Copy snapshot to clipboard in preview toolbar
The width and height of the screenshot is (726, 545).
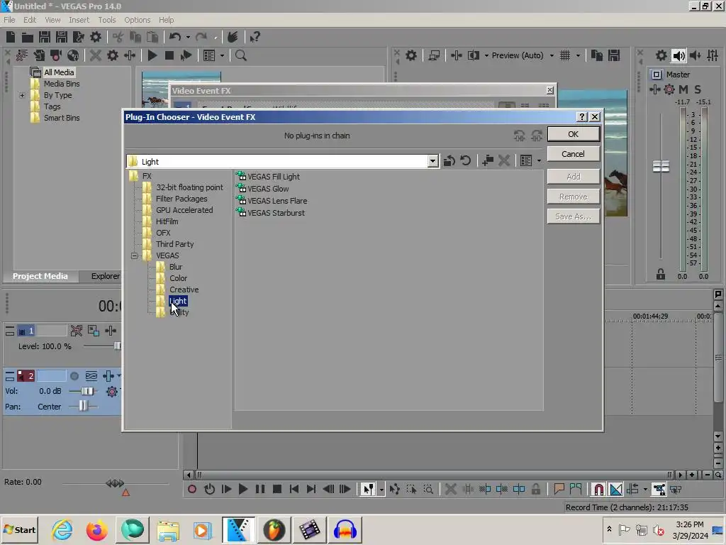point(597,55)
